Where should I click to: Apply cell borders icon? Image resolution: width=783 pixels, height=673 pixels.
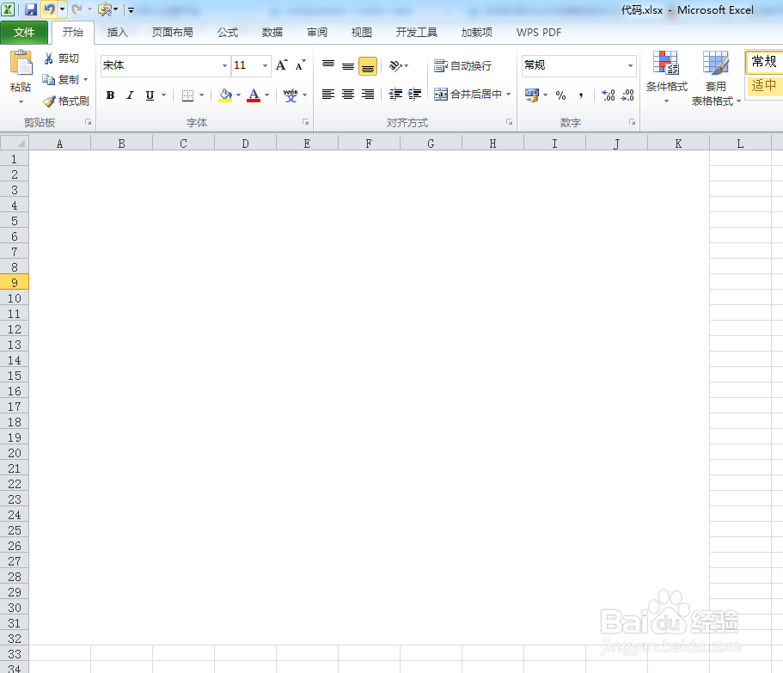tap(187, 95)
